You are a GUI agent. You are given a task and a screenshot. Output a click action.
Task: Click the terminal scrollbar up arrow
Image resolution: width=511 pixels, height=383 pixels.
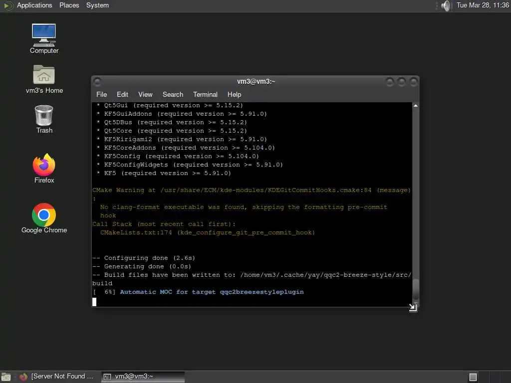pos(416,106)
